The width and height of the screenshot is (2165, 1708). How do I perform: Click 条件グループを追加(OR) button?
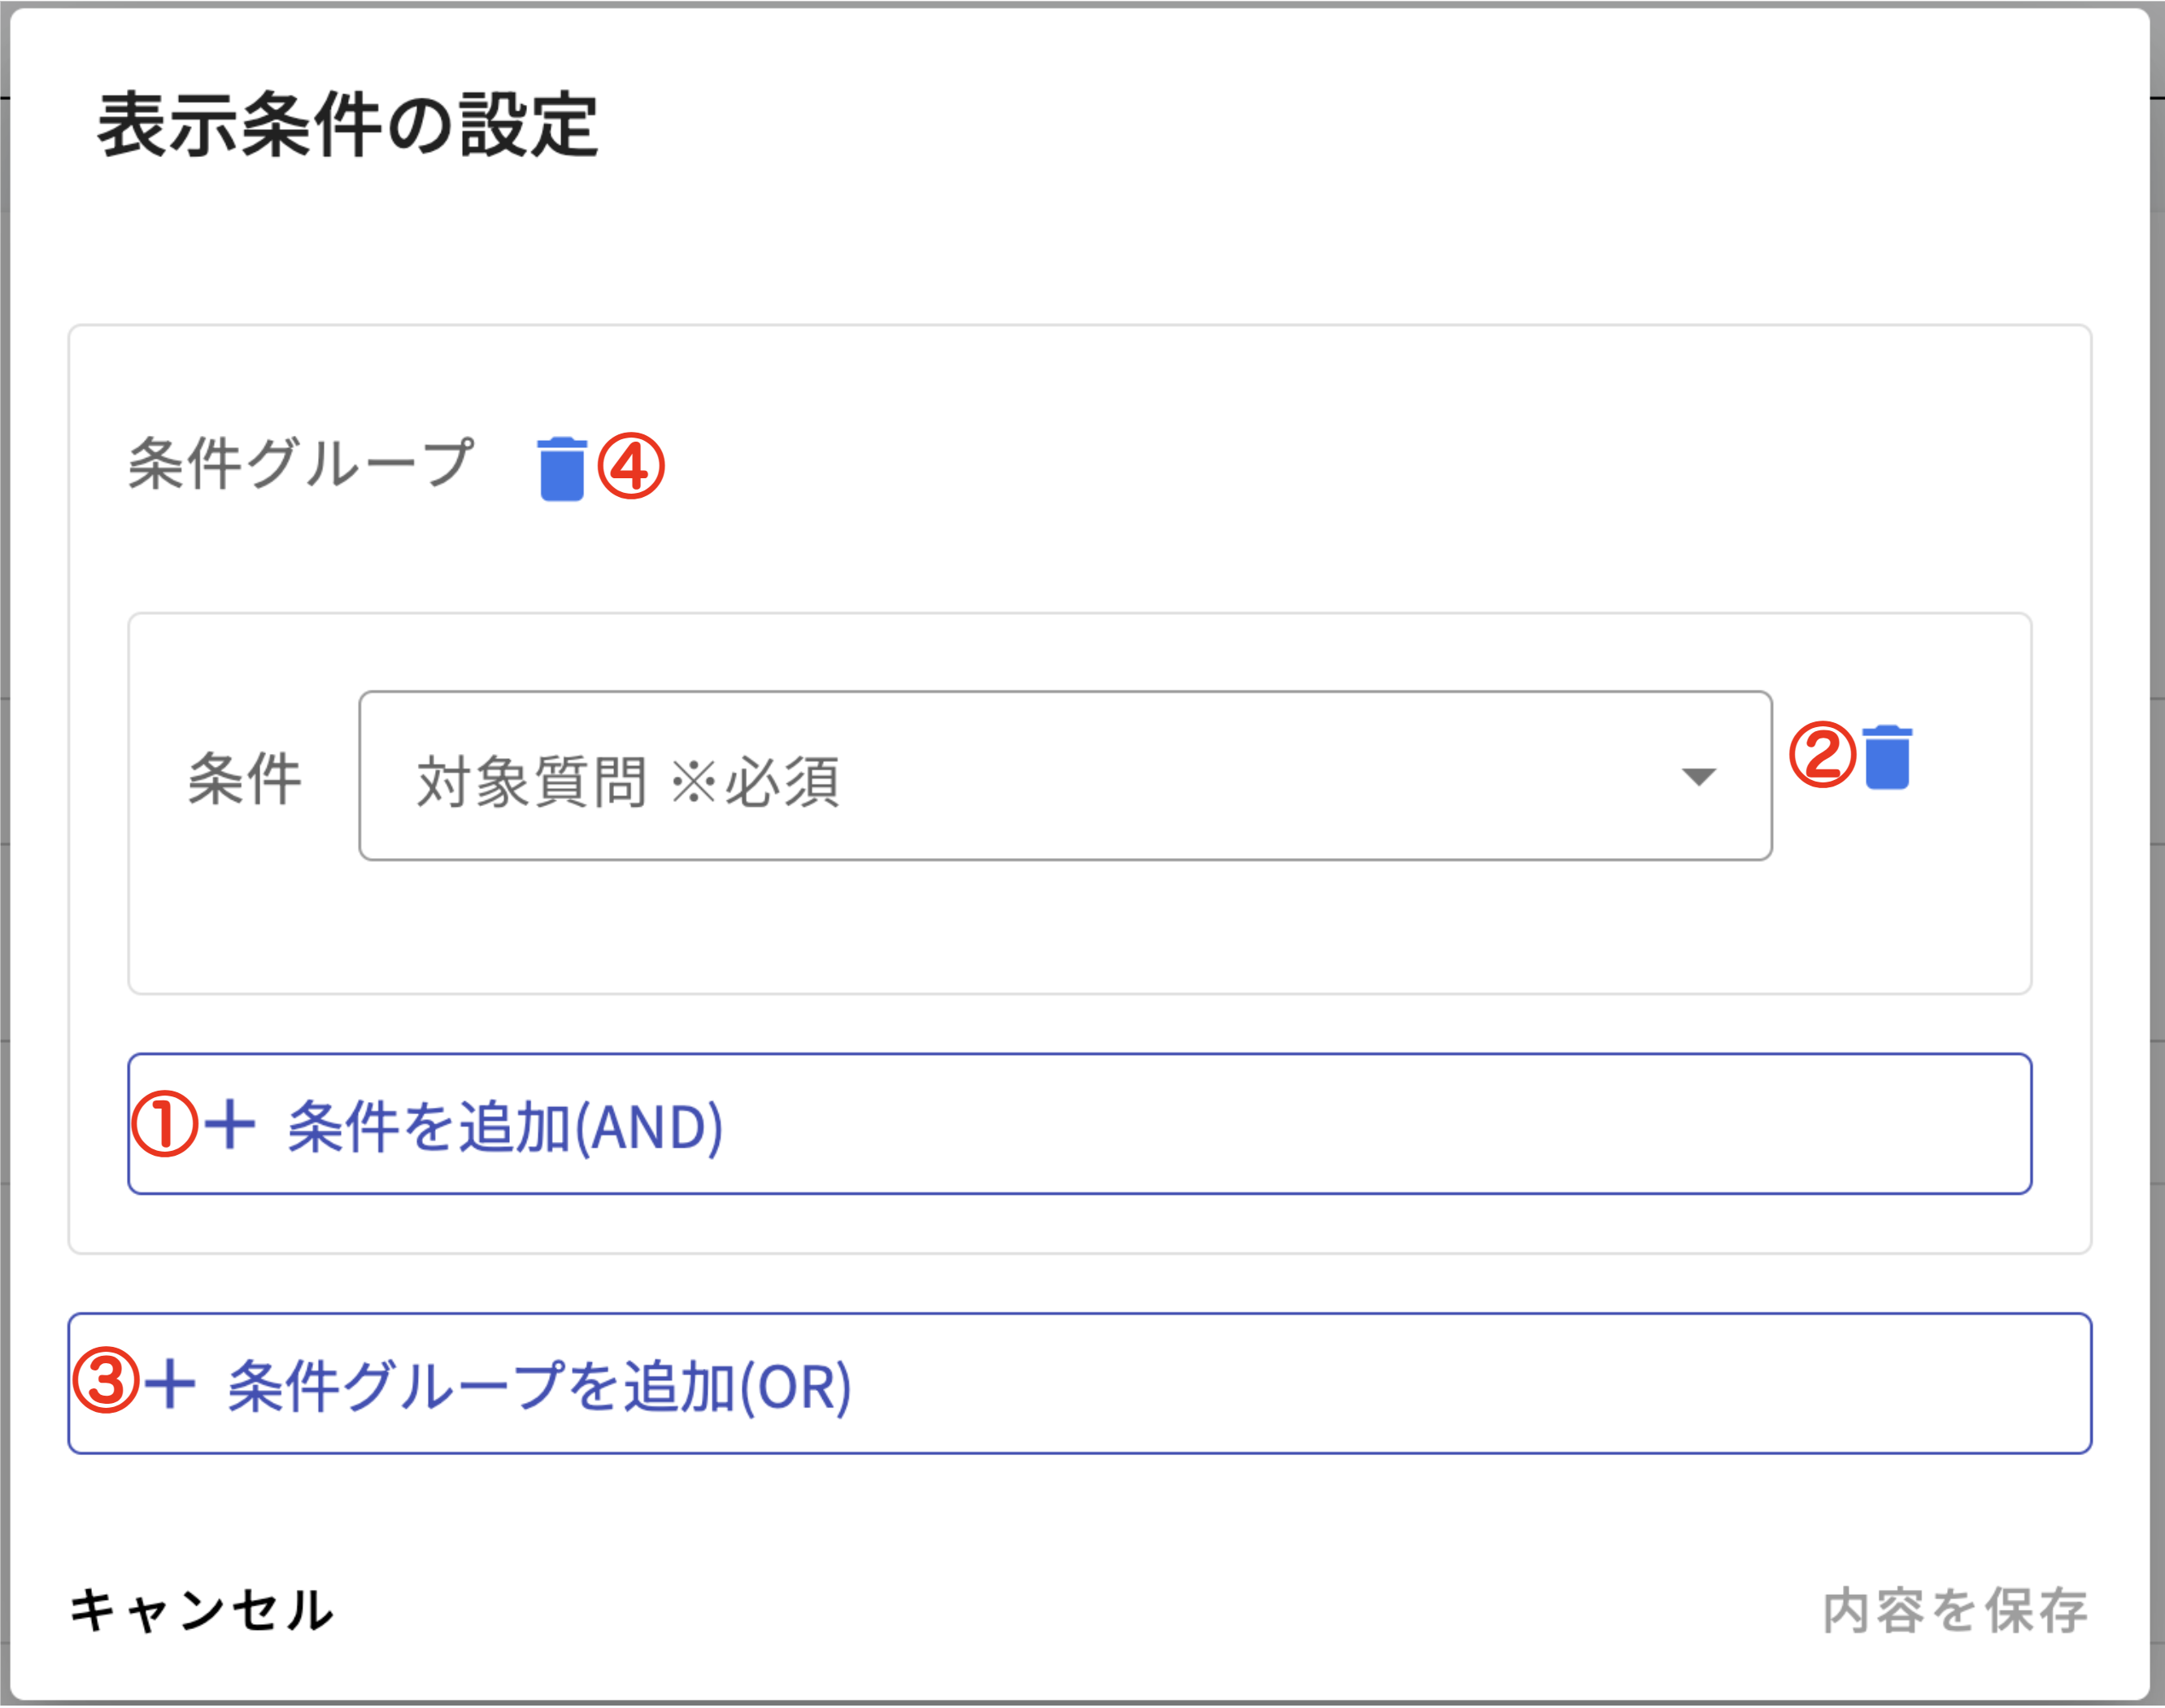tap(1079, 1383)
